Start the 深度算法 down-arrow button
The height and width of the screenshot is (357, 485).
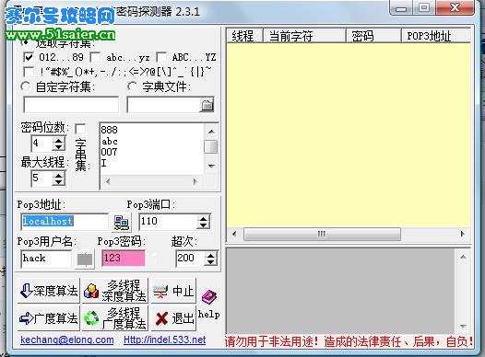tap(49, 291)
